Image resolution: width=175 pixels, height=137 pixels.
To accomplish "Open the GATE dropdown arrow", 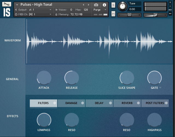I will point(160,88).
